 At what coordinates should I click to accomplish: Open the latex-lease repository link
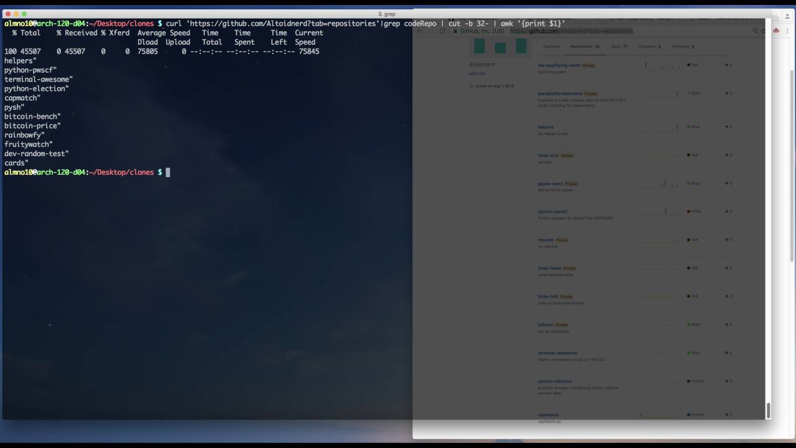pyautogui.click(x=550, y=268)
